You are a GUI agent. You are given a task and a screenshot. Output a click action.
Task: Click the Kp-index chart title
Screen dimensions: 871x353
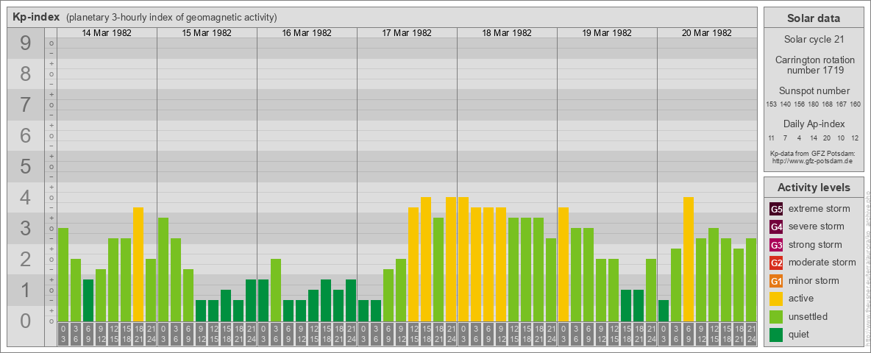coord(36,17)
